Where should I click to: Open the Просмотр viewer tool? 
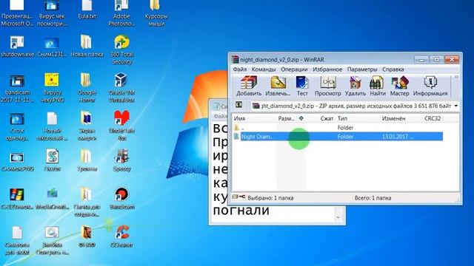(x=327, y=86)
